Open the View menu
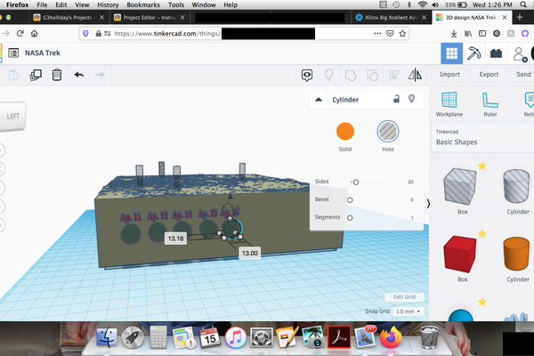The width and height of the screenshot is (534, 356). pos(82,4)
